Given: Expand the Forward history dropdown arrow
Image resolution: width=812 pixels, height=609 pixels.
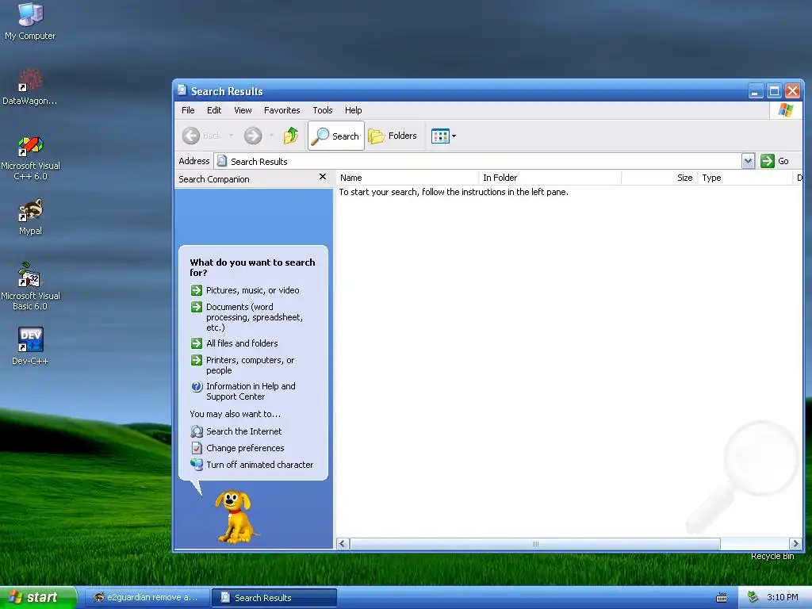Looking at the screenshot, I should [272, 136].
